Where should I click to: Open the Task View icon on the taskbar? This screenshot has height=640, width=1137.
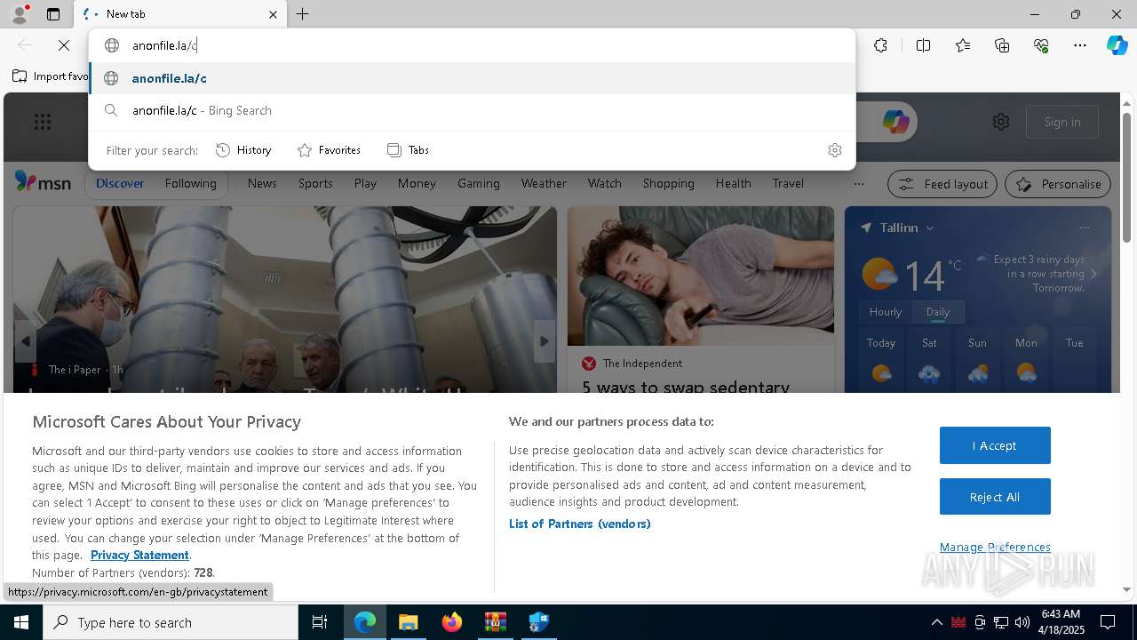(x=320, y=622)
